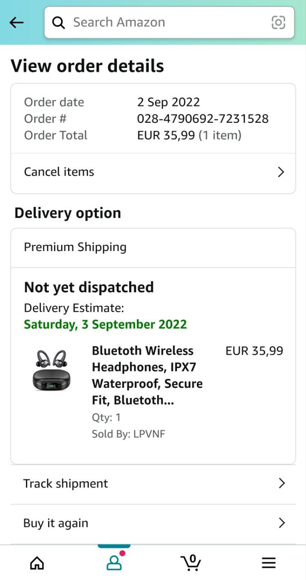The width and height of the screenshot is (306, 580).
Task: Go back using the arrow icon
Action: 16,22
